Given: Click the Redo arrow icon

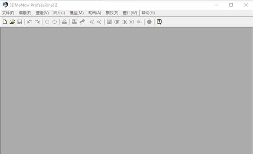Looking at the screenshot, I should [37, 22].
